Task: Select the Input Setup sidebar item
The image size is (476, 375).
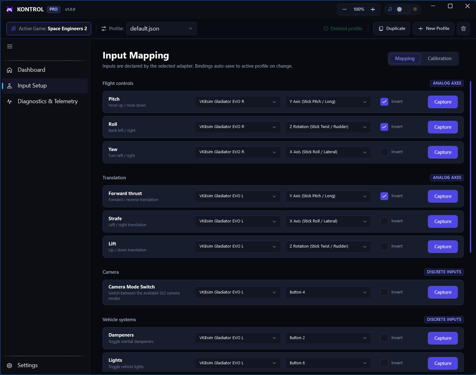Action: 45,86
